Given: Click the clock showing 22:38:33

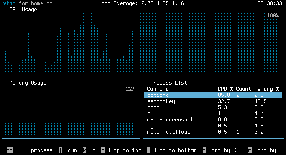Looking at the screenshot, I should pos(270,3).
